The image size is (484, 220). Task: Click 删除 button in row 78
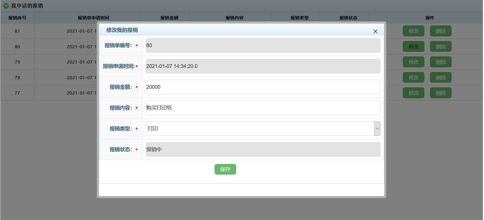pyautogui.click(x=441, y=77)
